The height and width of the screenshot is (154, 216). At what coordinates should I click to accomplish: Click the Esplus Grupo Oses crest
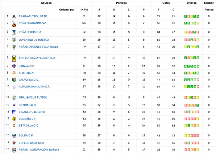pos(14,143)
